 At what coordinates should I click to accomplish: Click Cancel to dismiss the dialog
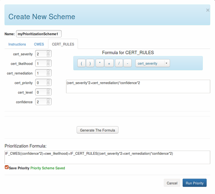[x=172, y=183]
